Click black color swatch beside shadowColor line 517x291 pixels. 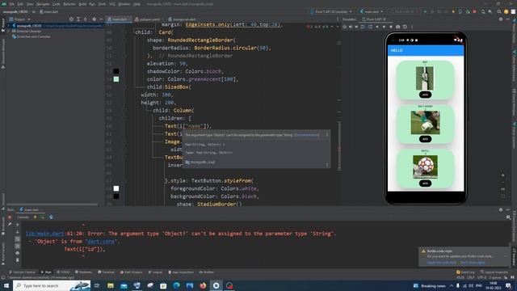point(116,71)
